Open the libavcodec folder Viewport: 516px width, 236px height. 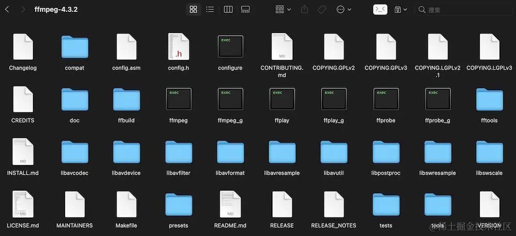click(x=75, y=152)
